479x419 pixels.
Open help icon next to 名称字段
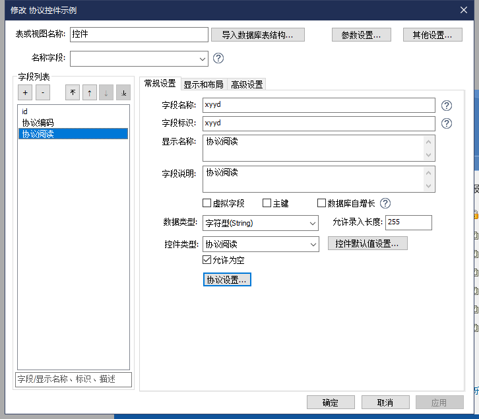(218, 58)
